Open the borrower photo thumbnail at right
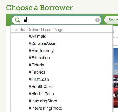118x112 pixels. point(115,78)
